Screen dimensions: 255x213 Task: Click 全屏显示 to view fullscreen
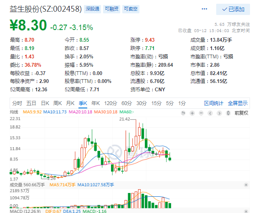pyautogui.click(x=237, y=103)
